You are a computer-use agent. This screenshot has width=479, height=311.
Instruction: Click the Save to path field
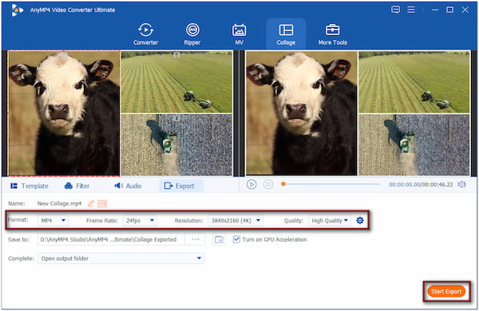[111, 239]
